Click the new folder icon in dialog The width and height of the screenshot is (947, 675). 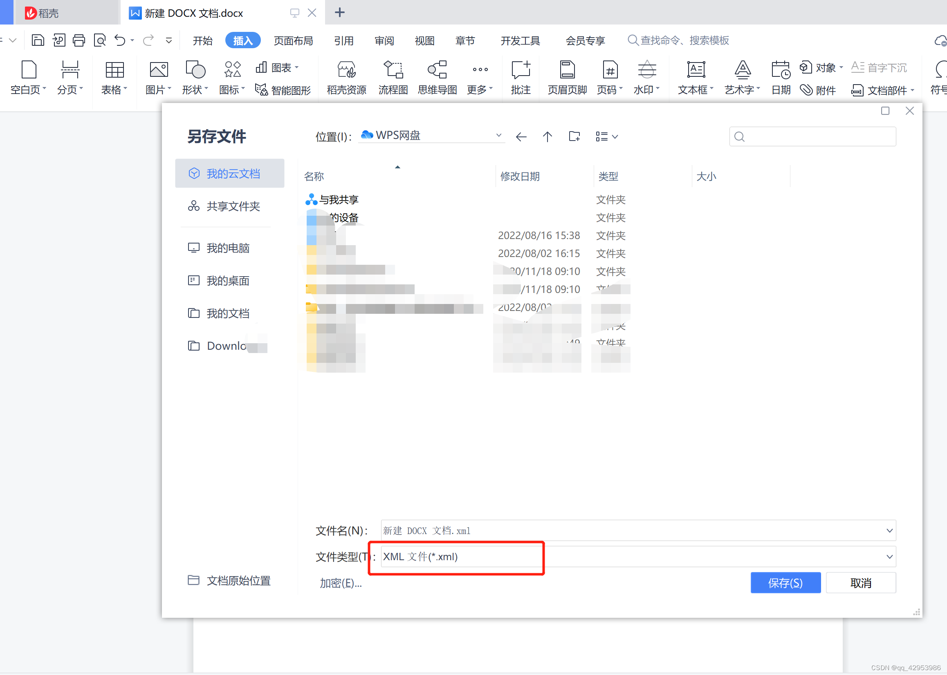574,136
